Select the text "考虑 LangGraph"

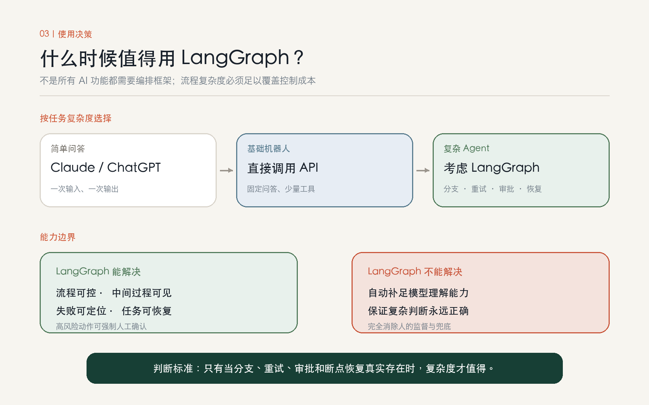[x=491, y=168]
